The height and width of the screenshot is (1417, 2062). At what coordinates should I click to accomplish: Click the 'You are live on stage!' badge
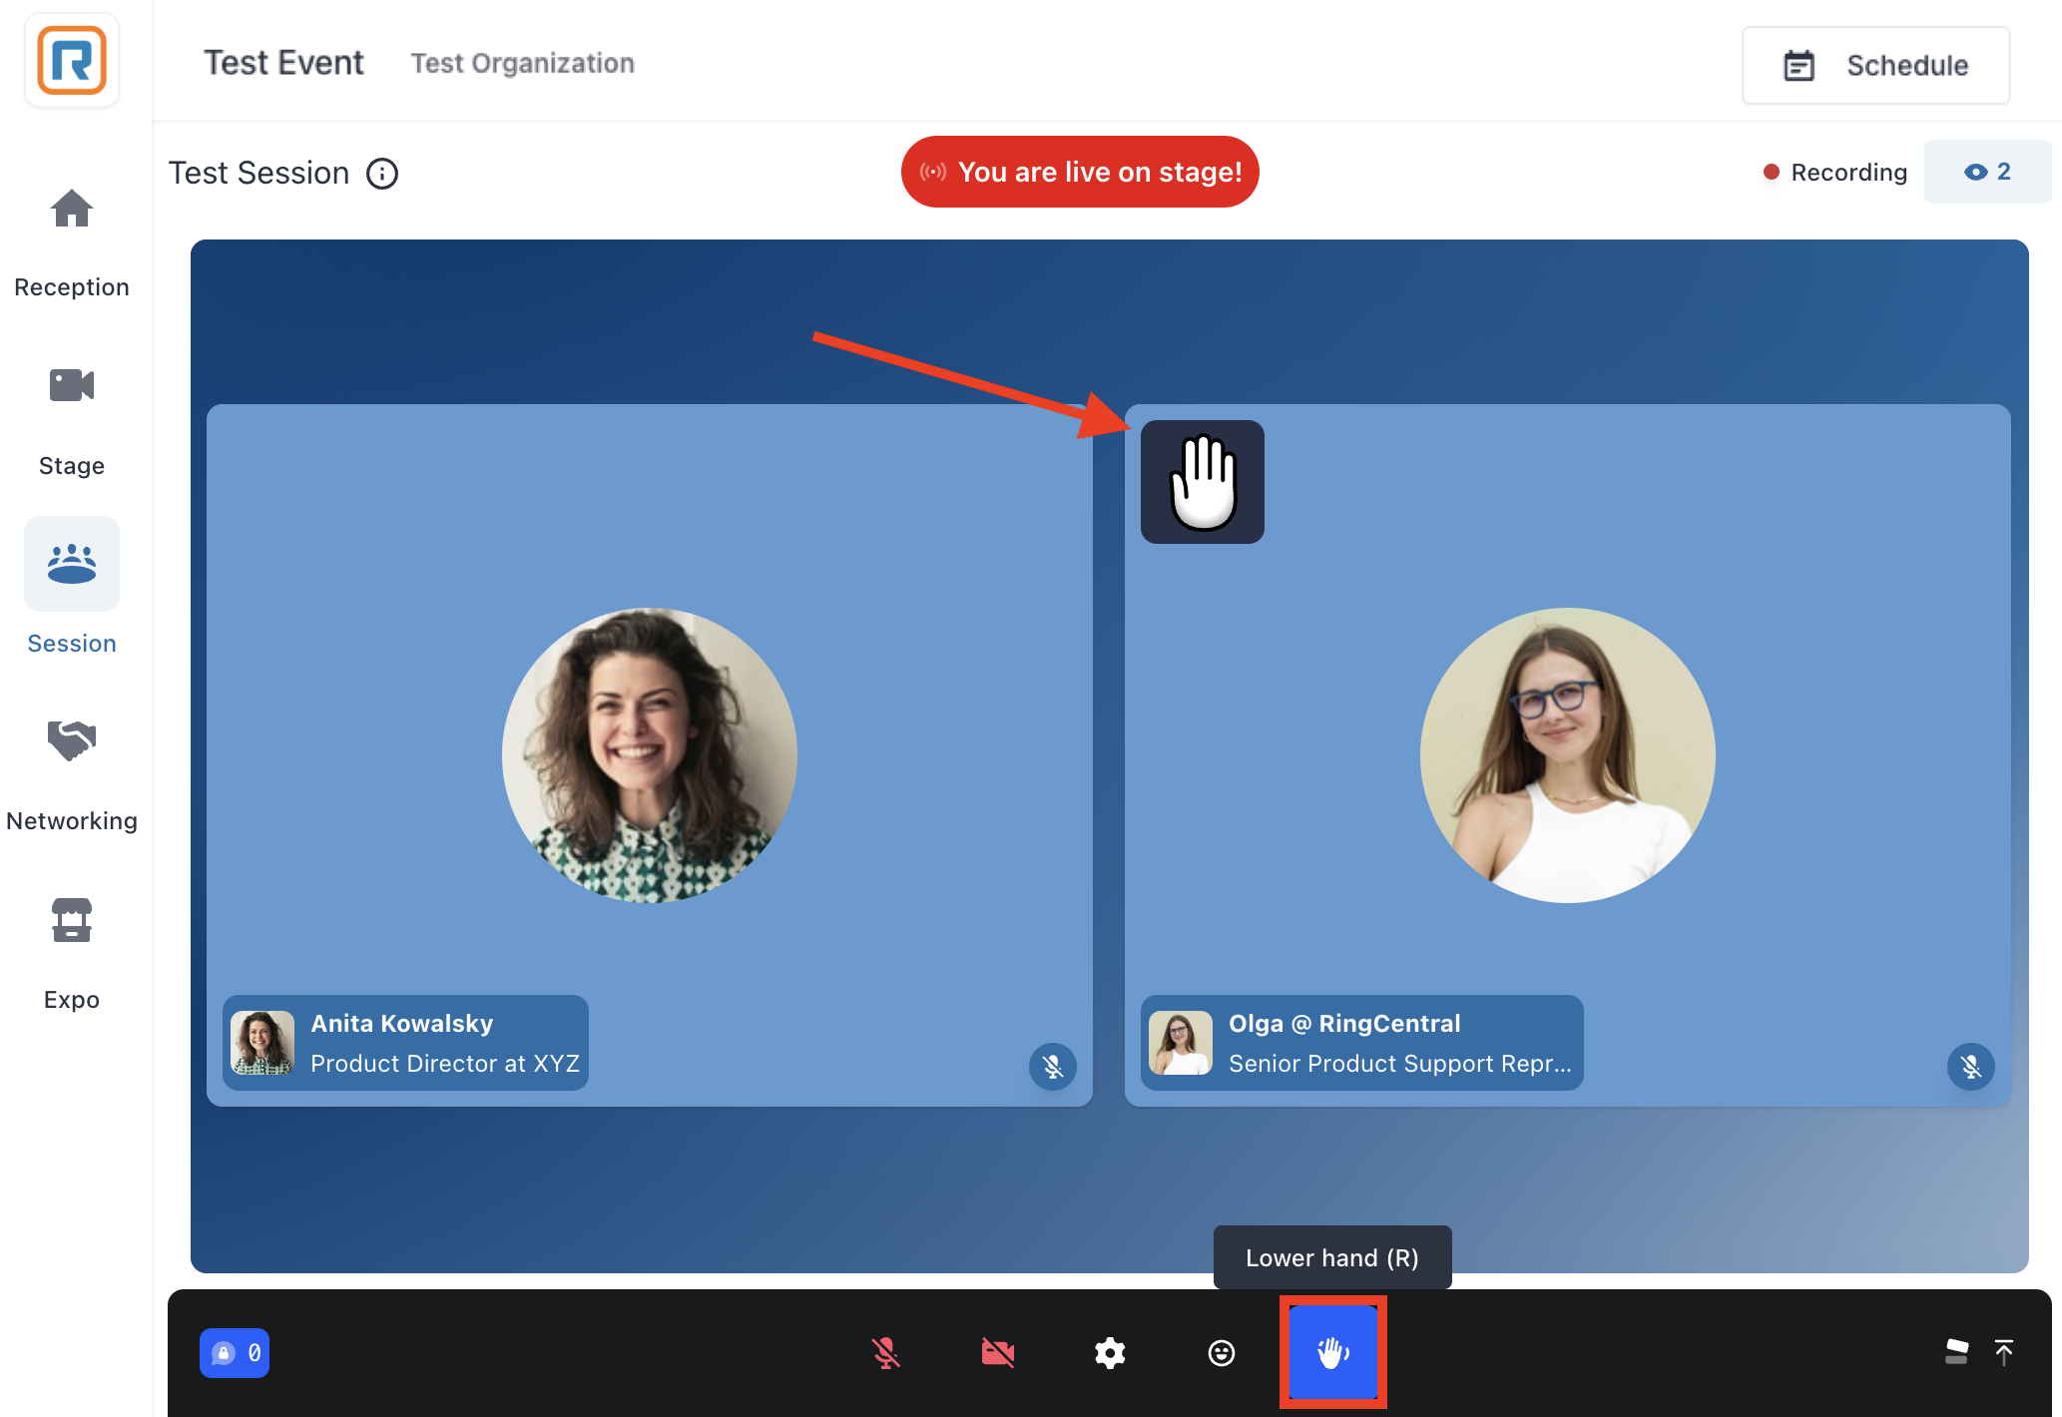point(1080,172)
